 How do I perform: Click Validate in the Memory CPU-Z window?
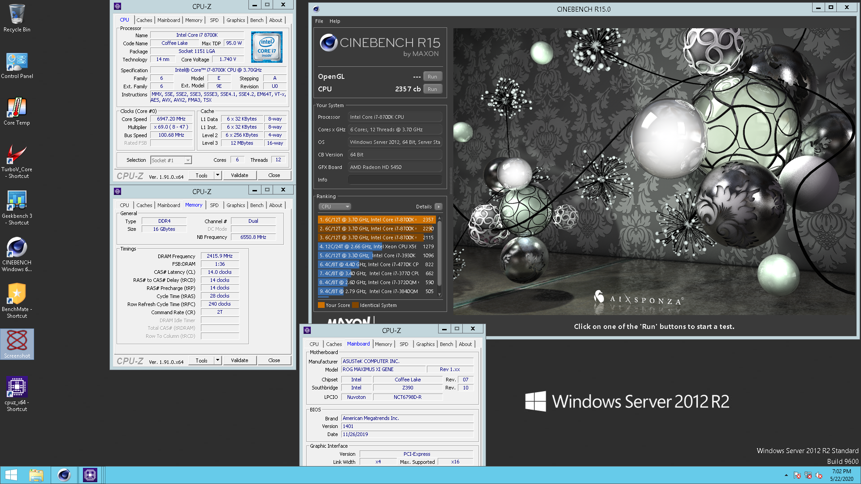[239, 360]
